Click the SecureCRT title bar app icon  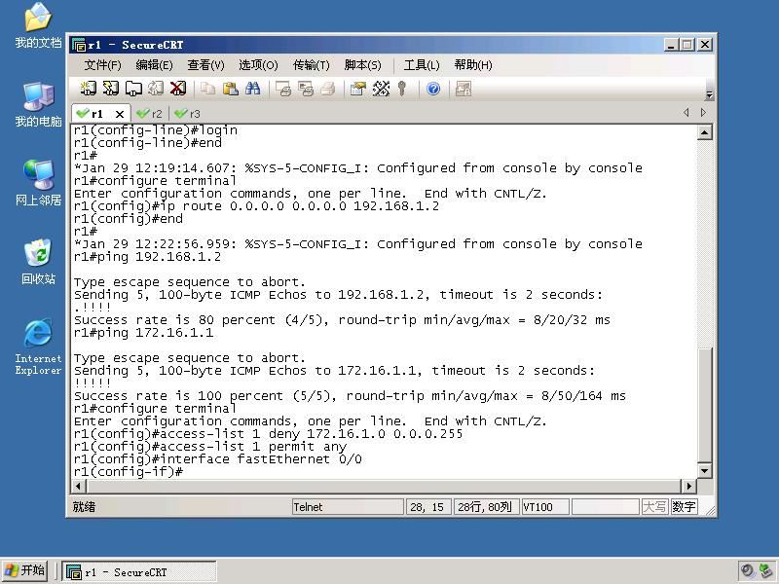point(79,45)
